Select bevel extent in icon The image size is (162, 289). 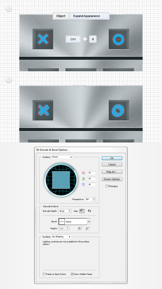pos(87,228)
